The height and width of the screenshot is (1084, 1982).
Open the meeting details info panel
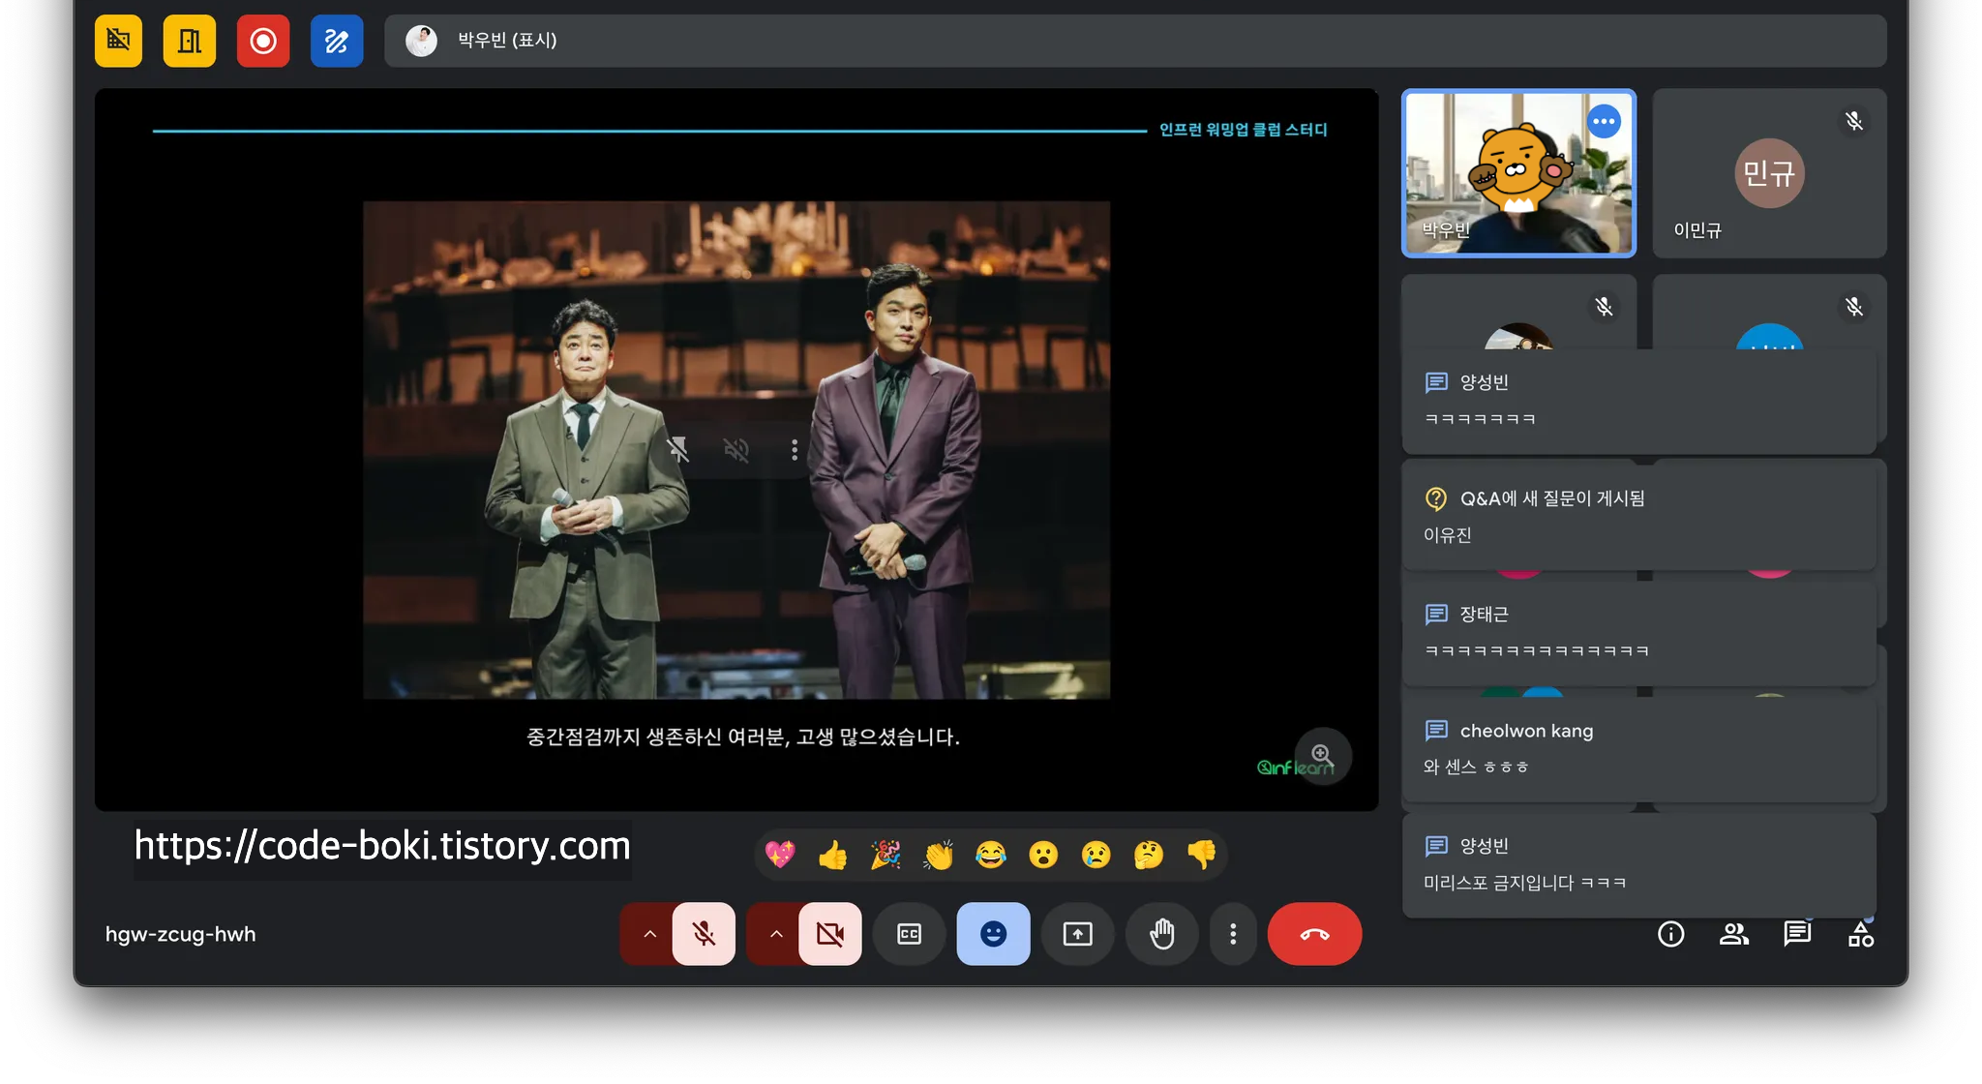coord(1670,934)
